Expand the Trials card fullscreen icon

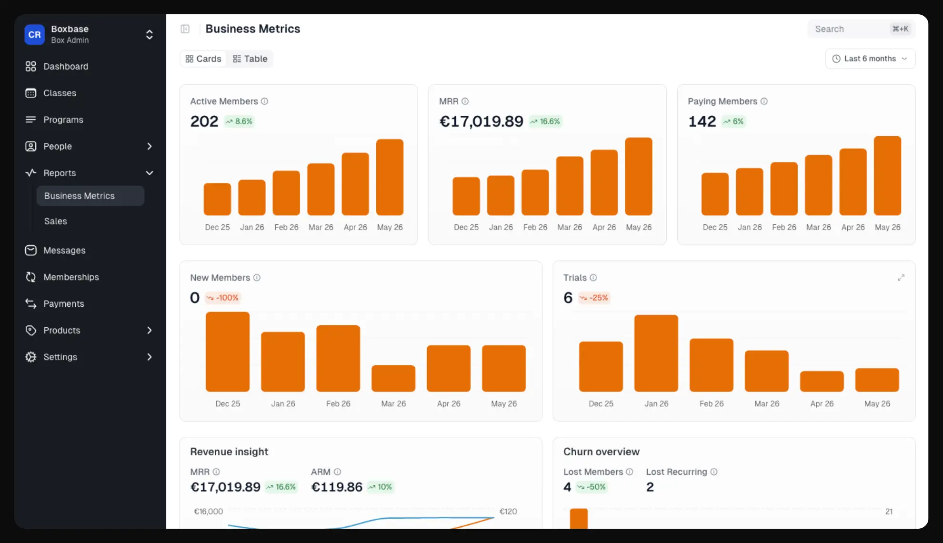coord(901,277)
